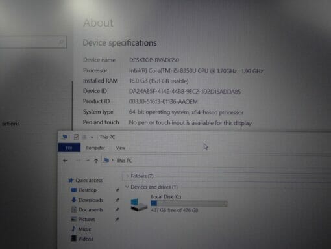
Task: Click the This PC icon in title bar
Action: 64,137
